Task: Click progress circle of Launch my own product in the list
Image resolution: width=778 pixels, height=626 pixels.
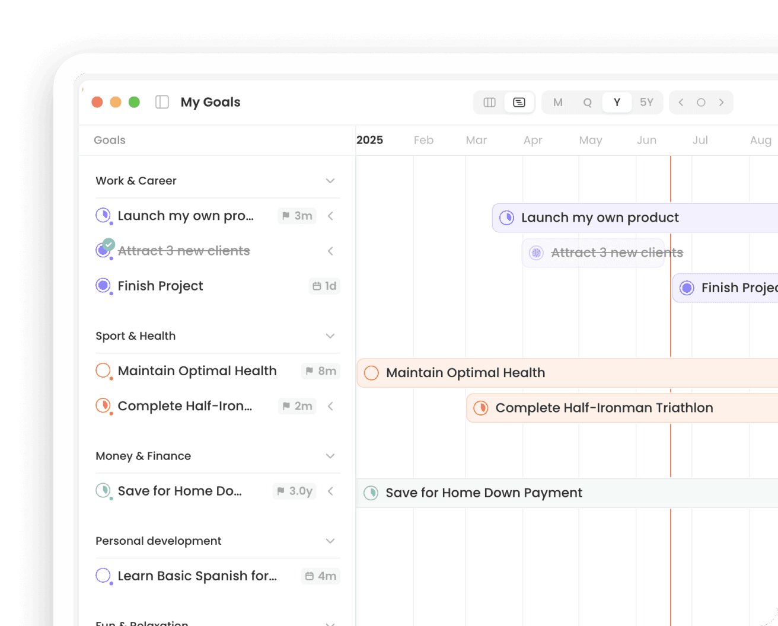Action: [x=103, y=215]
